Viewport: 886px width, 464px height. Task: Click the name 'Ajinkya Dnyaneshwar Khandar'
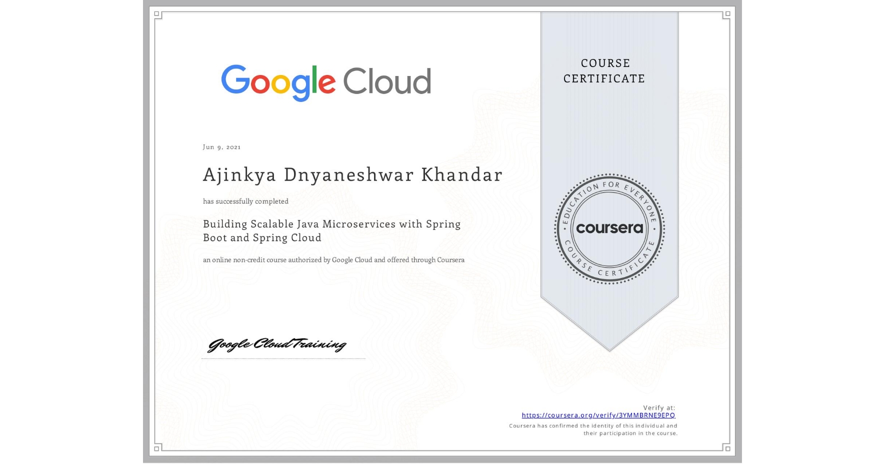pyautogui.click(x=352, y=175)
